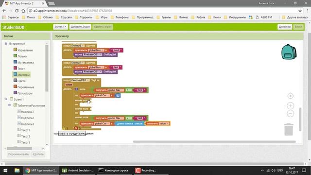
Task: Click the workspace vertical scrollbar
Action: pos(300,119)
